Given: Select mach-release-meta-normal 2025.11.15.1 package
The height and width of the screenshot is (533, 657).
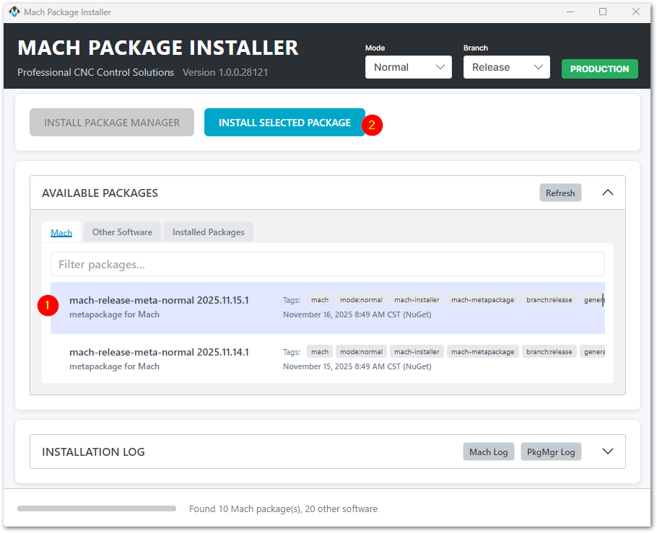Looking at the screenshot, I should pyautogui.click(x=328, y=308).
